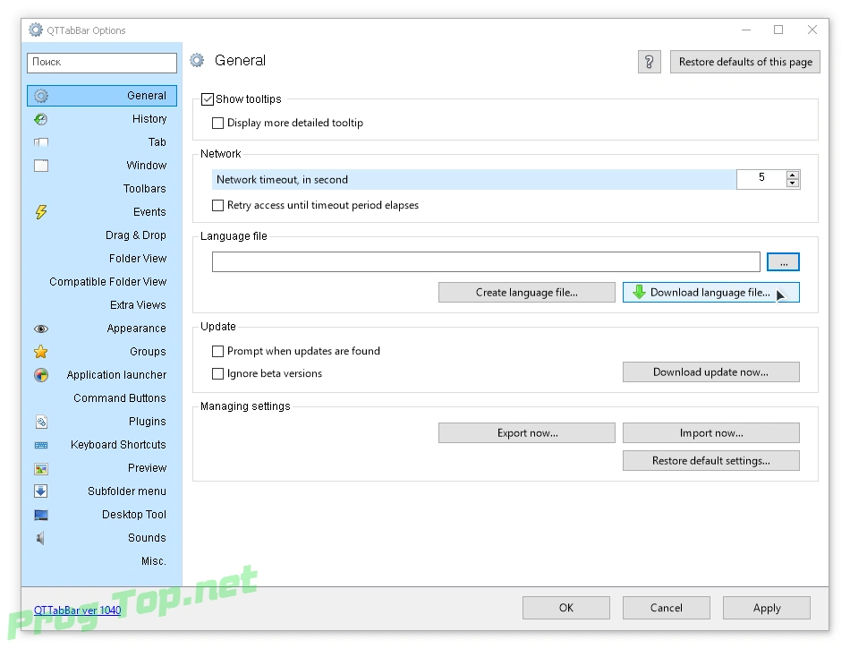The width and height of the screenshot is (850, 649).
Task: Click Import now button
Action: point(710,433)
